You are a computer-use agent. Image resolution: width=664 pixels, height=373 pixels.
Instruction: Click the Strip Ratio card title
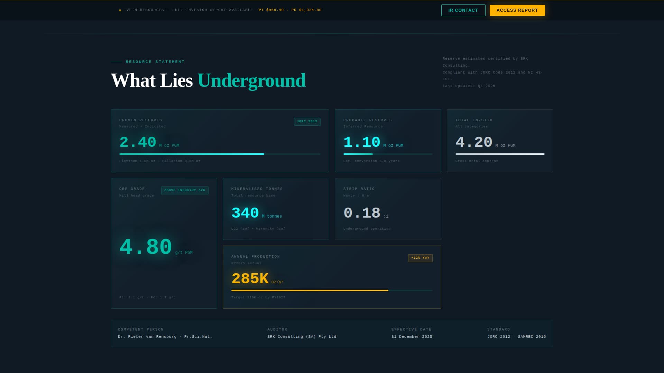(x=359, y=189)
